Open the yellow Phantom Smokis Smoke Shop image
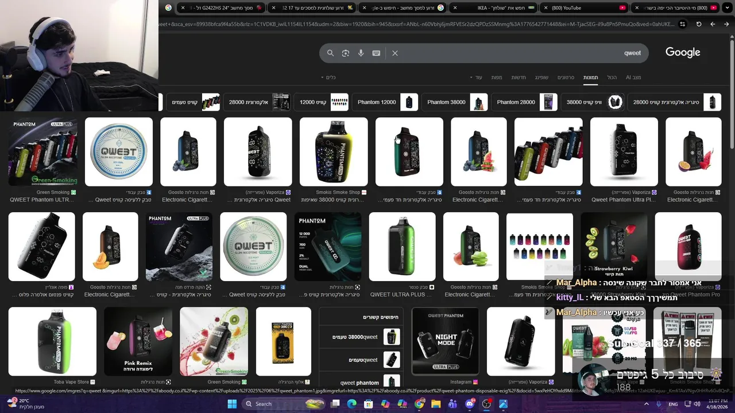This screenshot has width=735, height=413. point(334,152)
